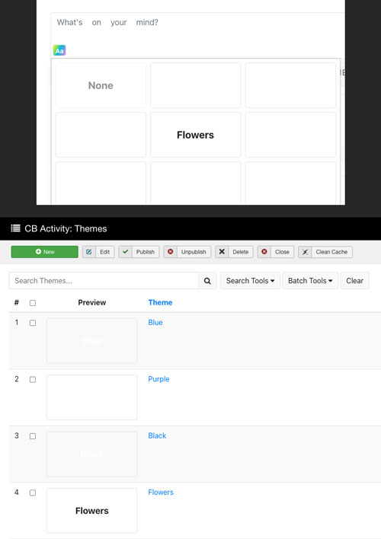This screenshot has height=539, width=381.
Task: Expand the Batch Tools dropdown
Action: (310, 281)
